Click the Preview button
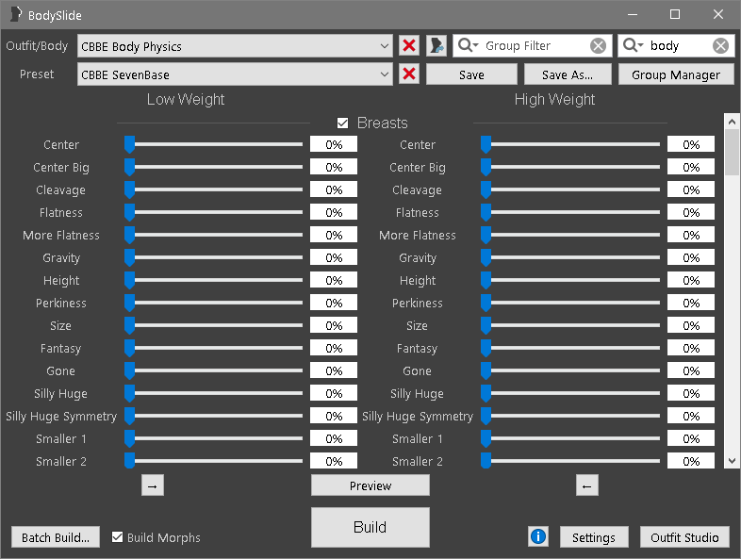 click(370, 485)
